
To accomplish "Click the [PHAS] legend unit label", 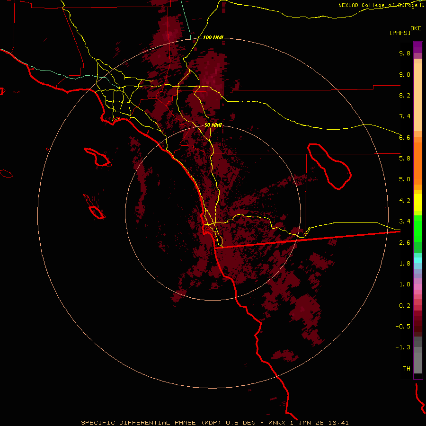I will point(400,33).
